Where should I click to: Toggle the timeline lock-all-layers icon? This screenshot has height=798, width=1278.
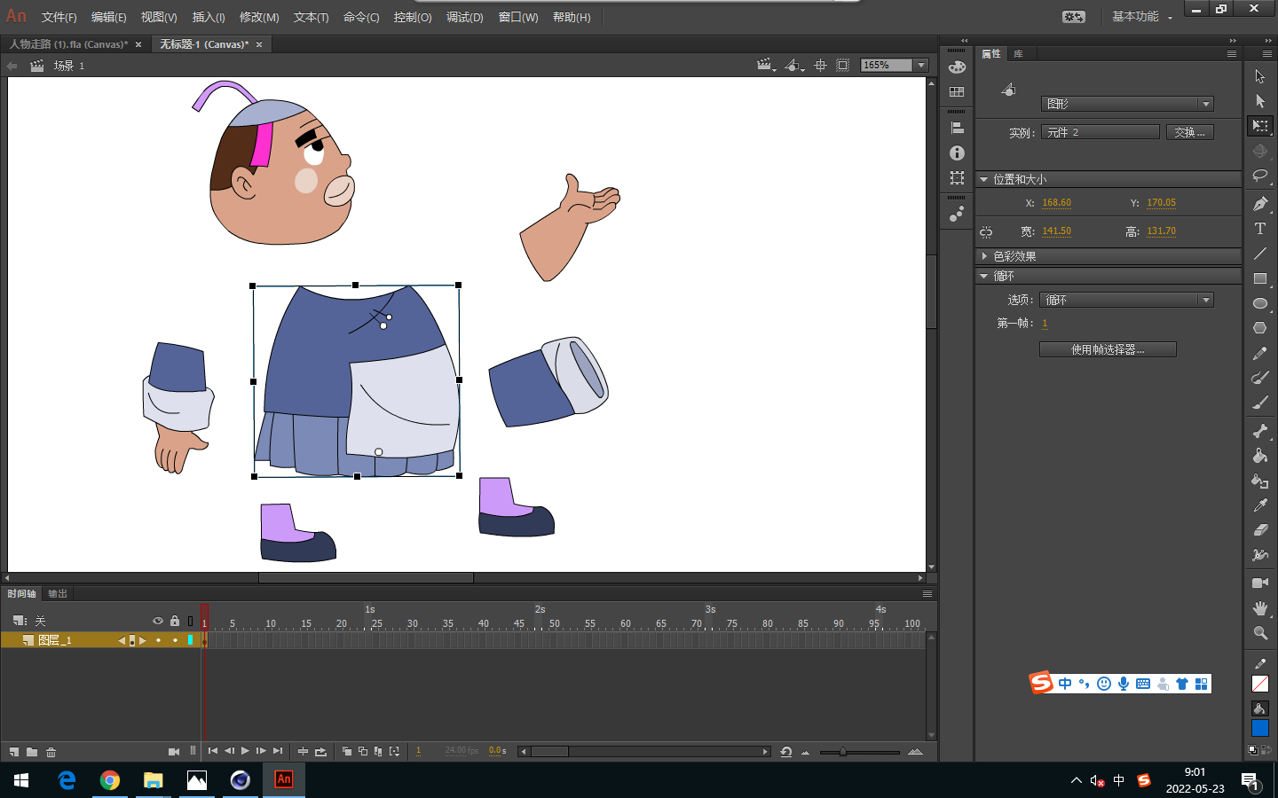(x=175, y=621)
